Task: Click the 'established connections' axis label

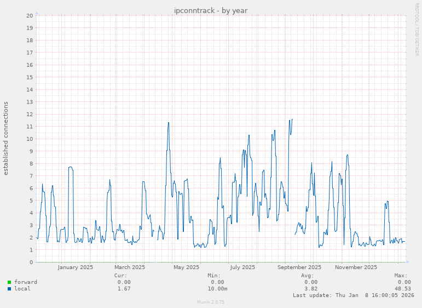Action: coord(6,138)
